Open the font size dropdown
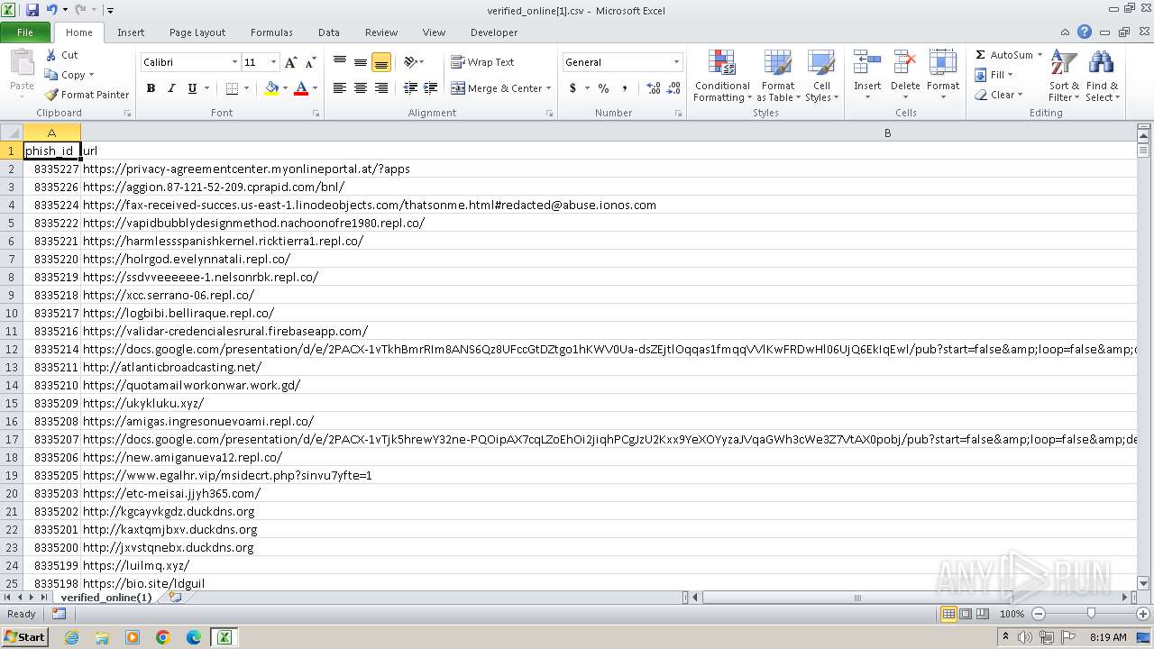 coord(273,62)
